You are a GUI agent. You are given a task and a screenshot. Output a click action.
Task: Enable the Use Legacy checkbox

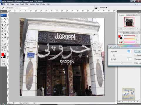135,63
